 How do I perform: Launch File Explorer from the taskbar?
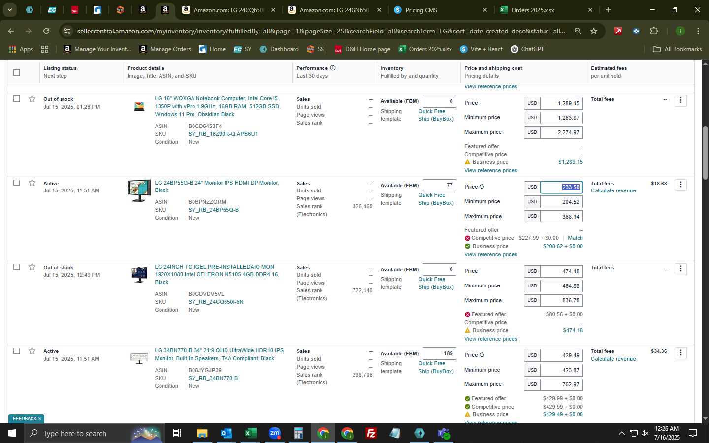click(202, 433)
